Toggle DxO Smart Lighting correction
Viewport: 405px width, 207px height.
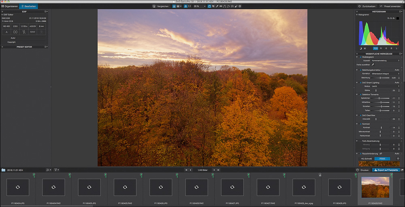tap(361, 83)
